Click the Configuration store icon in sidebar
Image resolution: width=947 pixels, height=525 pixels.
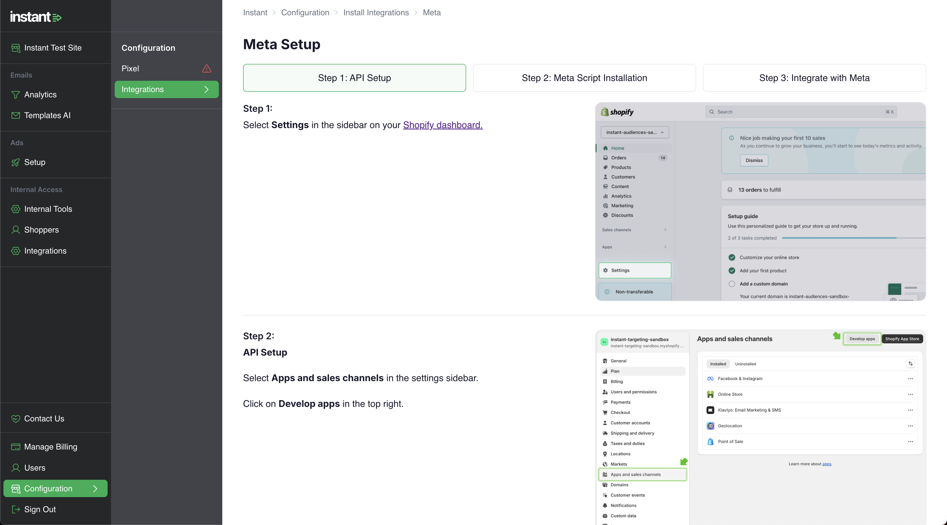pyautogui.click(x=16, y=489)
